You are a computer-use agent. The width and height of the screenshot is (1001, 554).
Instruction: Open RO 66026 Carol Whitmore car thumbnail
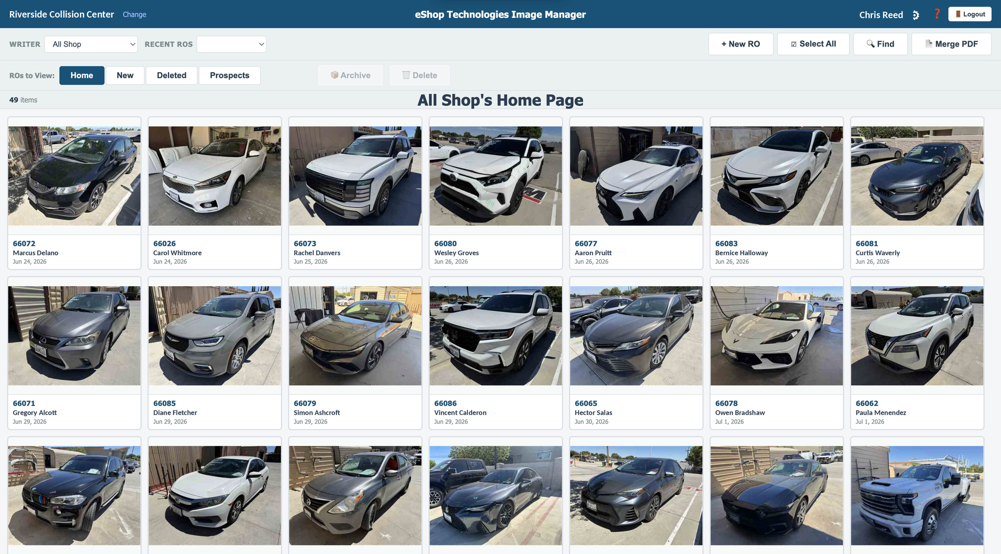215,176
